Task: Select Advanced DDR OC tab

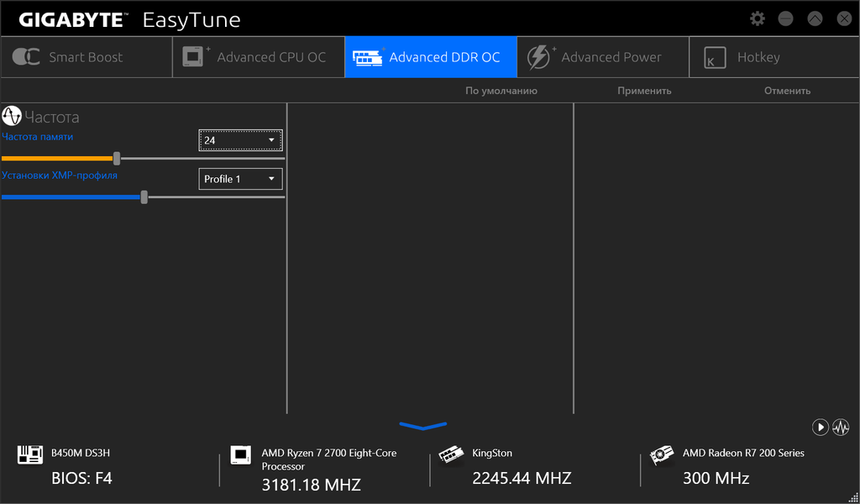Action: (431, 57)
